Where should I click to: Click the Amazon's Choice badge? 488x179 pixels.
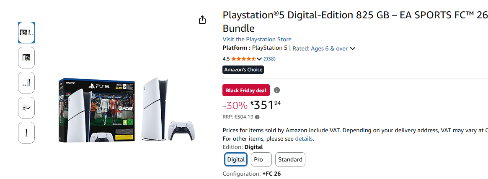[x=243, y=70]
